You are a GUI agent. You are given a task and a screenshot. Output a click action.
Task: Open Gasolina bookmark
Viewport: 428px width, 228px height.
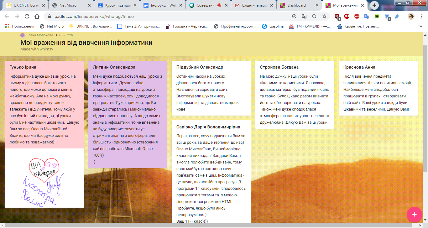click(x=273, y=26)
